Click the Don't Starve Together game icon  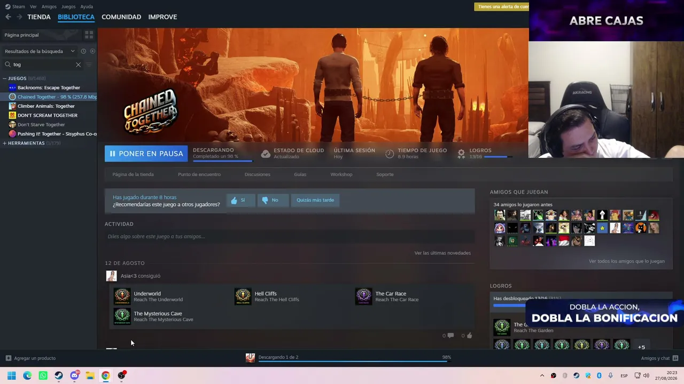12,124
